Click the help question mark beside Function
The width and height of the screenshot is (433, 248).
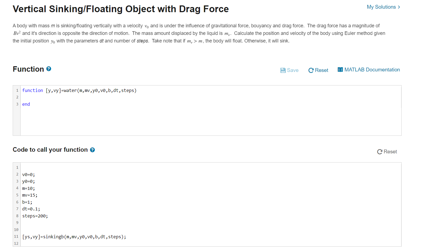click(x=48, y=69)
